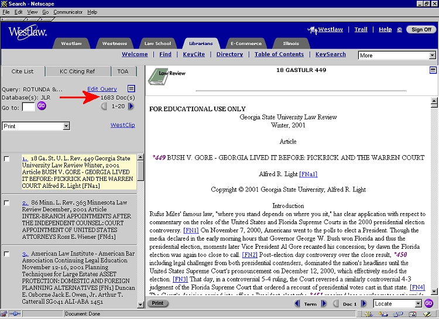The height and width of the screenshot is (319, 439).
Task: Click the Law Review book icon
Action: coord(159,77)
